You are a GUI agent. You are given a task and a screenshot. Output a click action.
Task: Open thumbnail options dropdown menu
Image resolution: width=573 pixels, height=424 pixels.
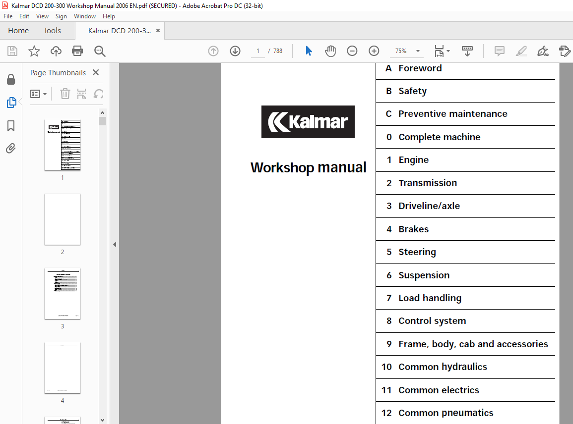pos(38,94)
